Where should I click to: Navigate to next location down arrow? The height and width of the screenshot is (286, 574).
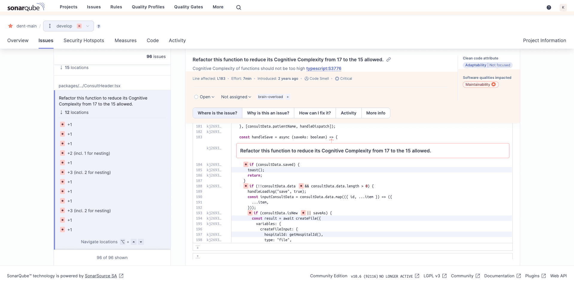(x=141, y=242)
